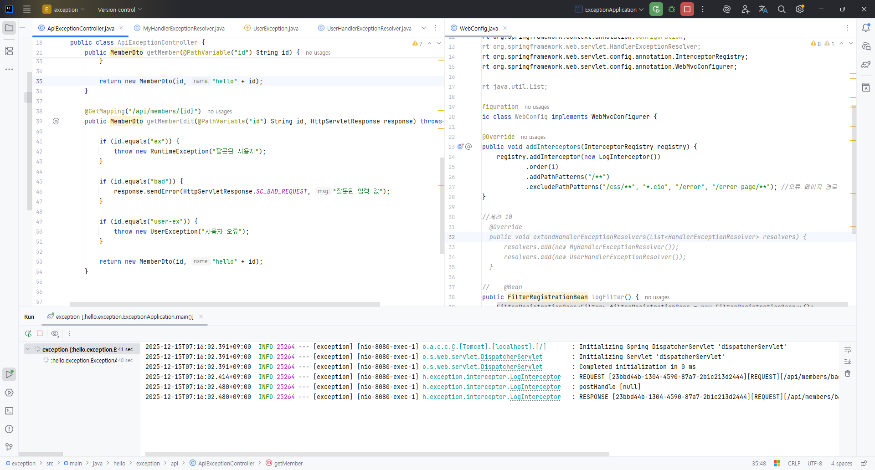This screenshot has height=470, width=875.
Task: Open the Version control dropdown
Action: [119, 10]
